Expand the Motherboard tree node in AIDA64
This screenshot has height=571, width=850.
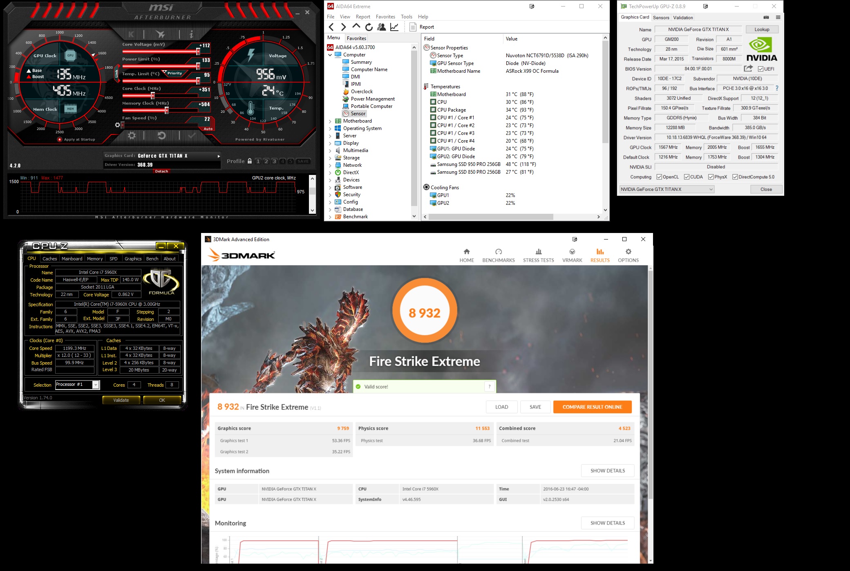coord(330,121)
